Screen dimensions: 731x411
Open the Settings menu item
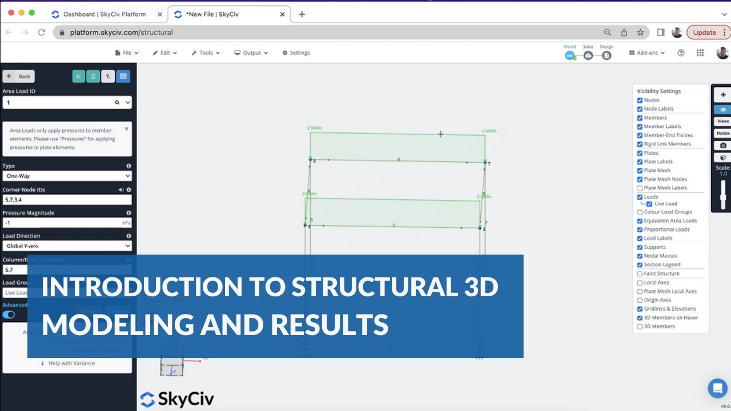coord(296,53)
